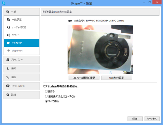Image resolution: width=163 pixels, height=125 pixels.
Task: Open the Skype WiFi settings page
Action: click(x=22, y=51)
